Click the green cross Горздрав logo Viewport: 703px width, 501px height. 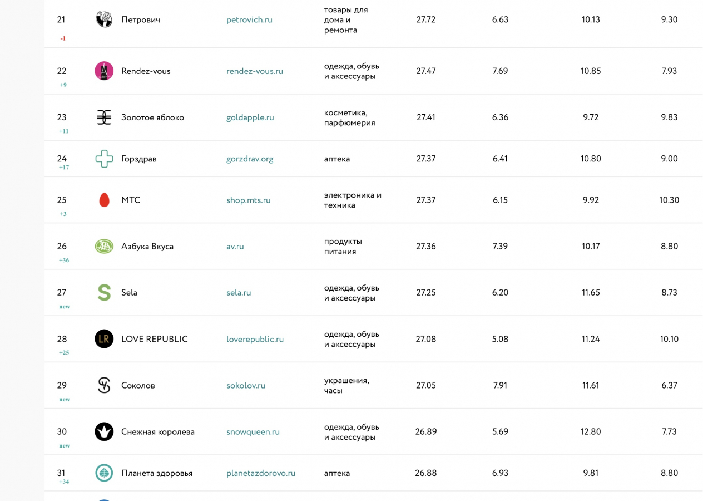104,159
